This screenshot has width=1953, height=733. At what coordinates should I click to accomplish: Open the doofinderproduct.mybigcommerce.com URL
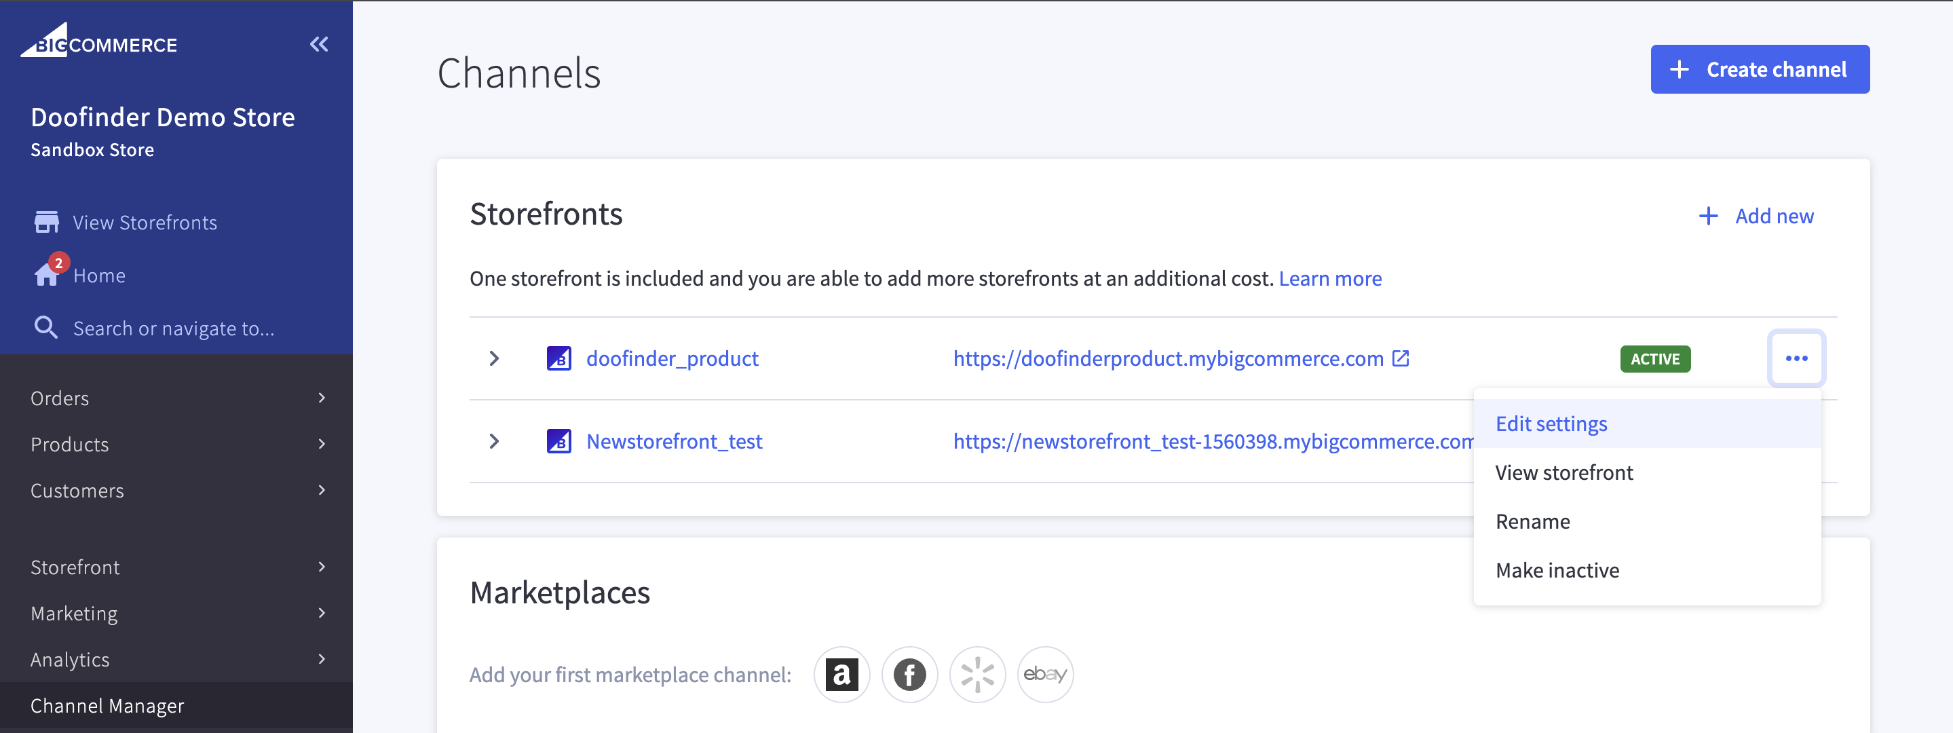click(1168, 358)
